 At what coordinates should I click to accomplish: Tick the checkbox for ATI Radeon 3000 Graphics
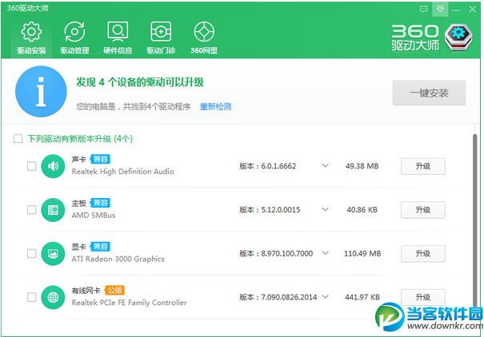pyautogui.click(x=31, y=253)
